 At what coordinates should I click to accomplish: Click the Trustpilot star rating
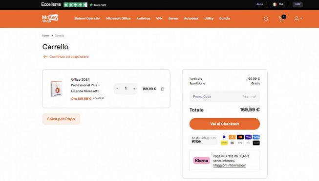click(76, 5)
